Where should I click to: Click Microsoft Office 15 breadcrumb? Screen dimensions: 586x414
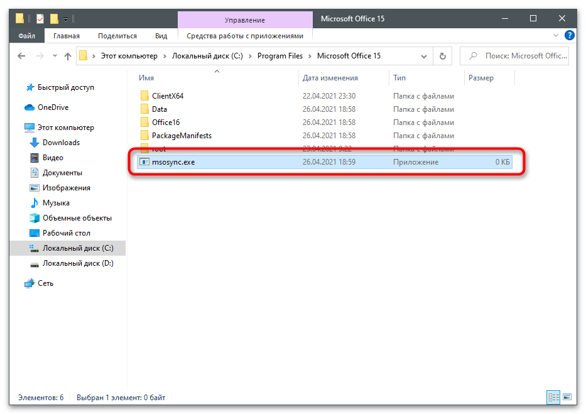349,56
